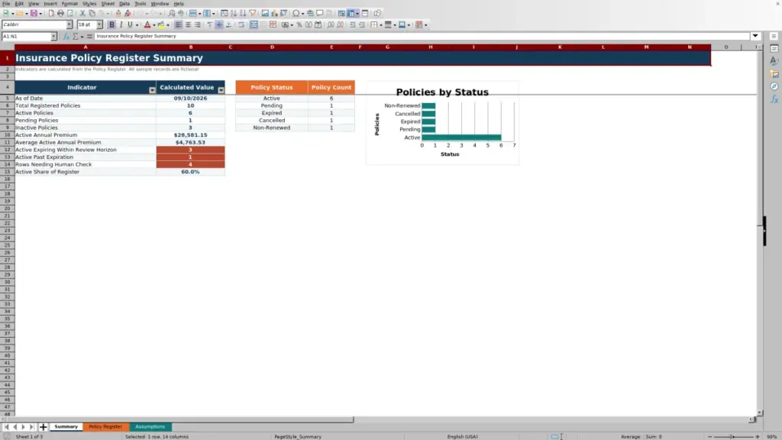Click the zoom in plus button

[757, 437]
